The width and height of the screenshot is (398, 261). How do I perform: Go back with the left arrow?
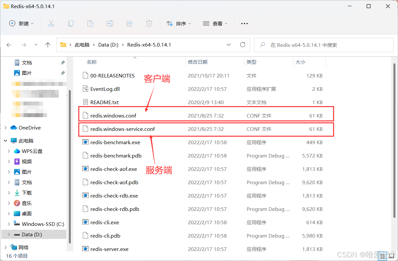(9, 45)
